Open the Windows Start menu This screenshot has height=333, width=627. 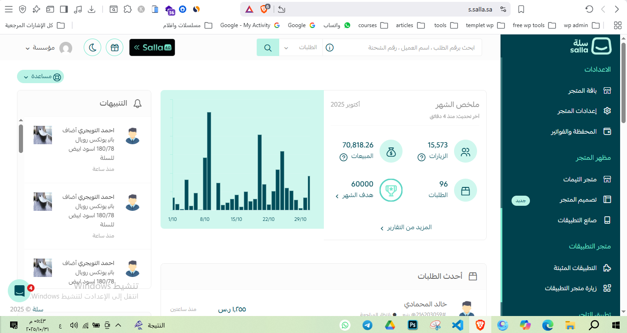point(615,325)
